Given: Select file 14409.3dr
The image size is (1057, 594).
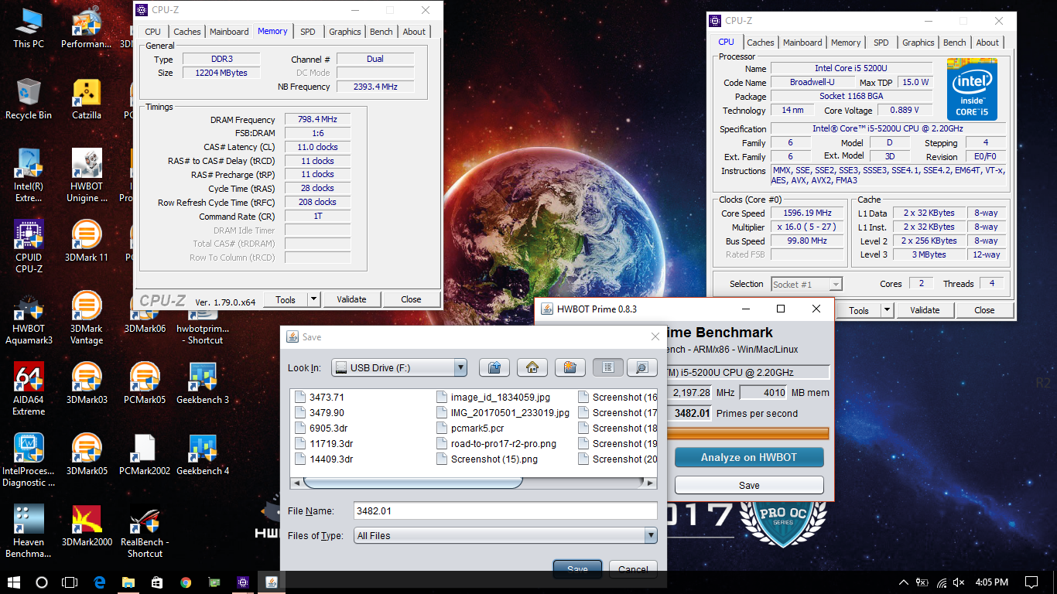Looking at the screenshot, I should (x=325, y=459).
